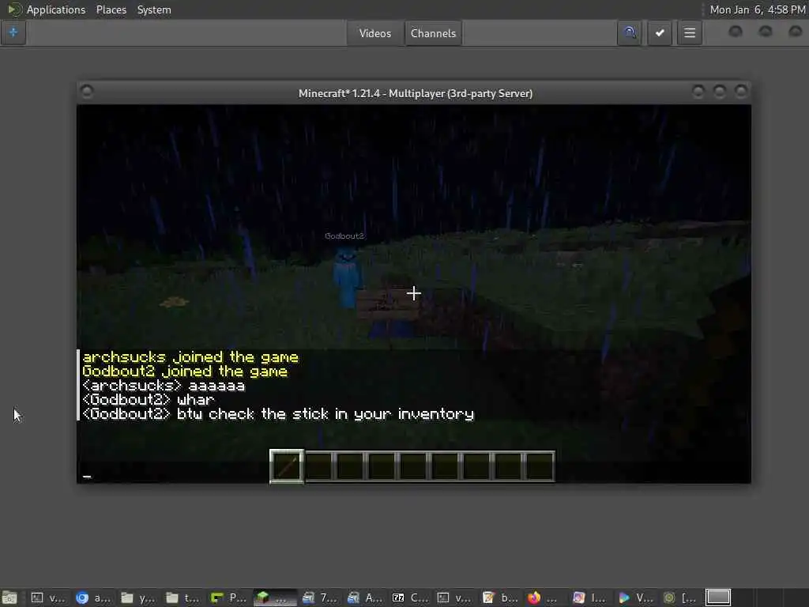The image size is (809, 607).
Task: Click "archsucks joined the game" chat line
Action: point(190,357)
